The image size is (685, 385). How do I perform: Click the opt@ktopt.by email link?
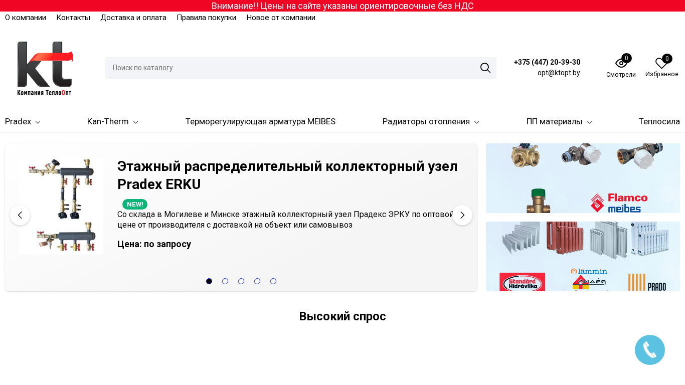pyautogui.click(x=559, y=73)
